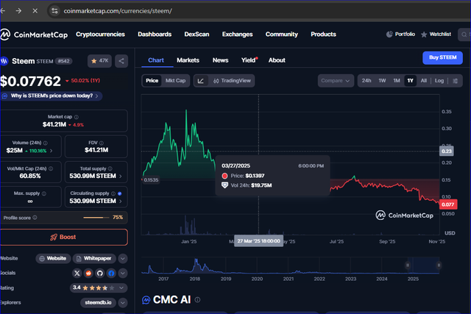
Task: Open the Reddit social icon
Action: 88,273
